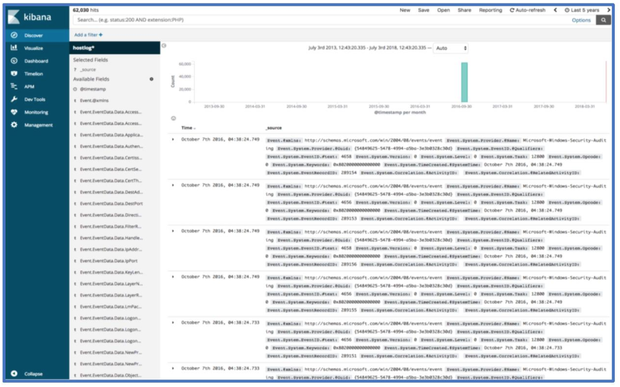Expand first row with EventRecordID 289154
This screenshot has width=620, height=387.
coord(173,139)
